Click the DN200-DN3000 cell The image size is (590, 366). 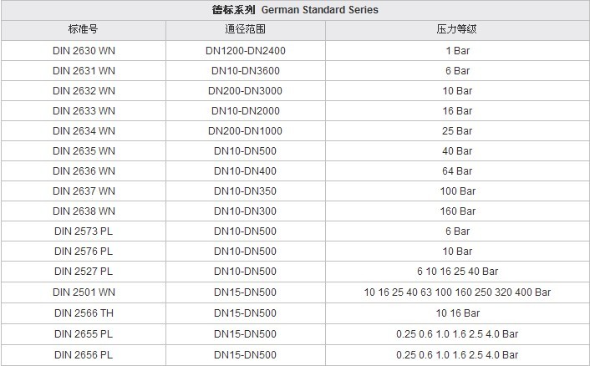coord(245,90)
